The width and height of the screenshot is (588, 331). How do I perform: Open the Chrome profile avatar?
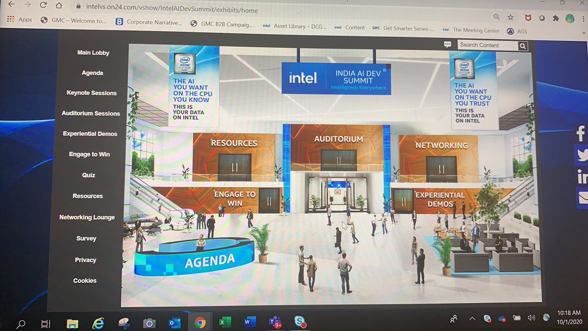[x=570, y=18]
